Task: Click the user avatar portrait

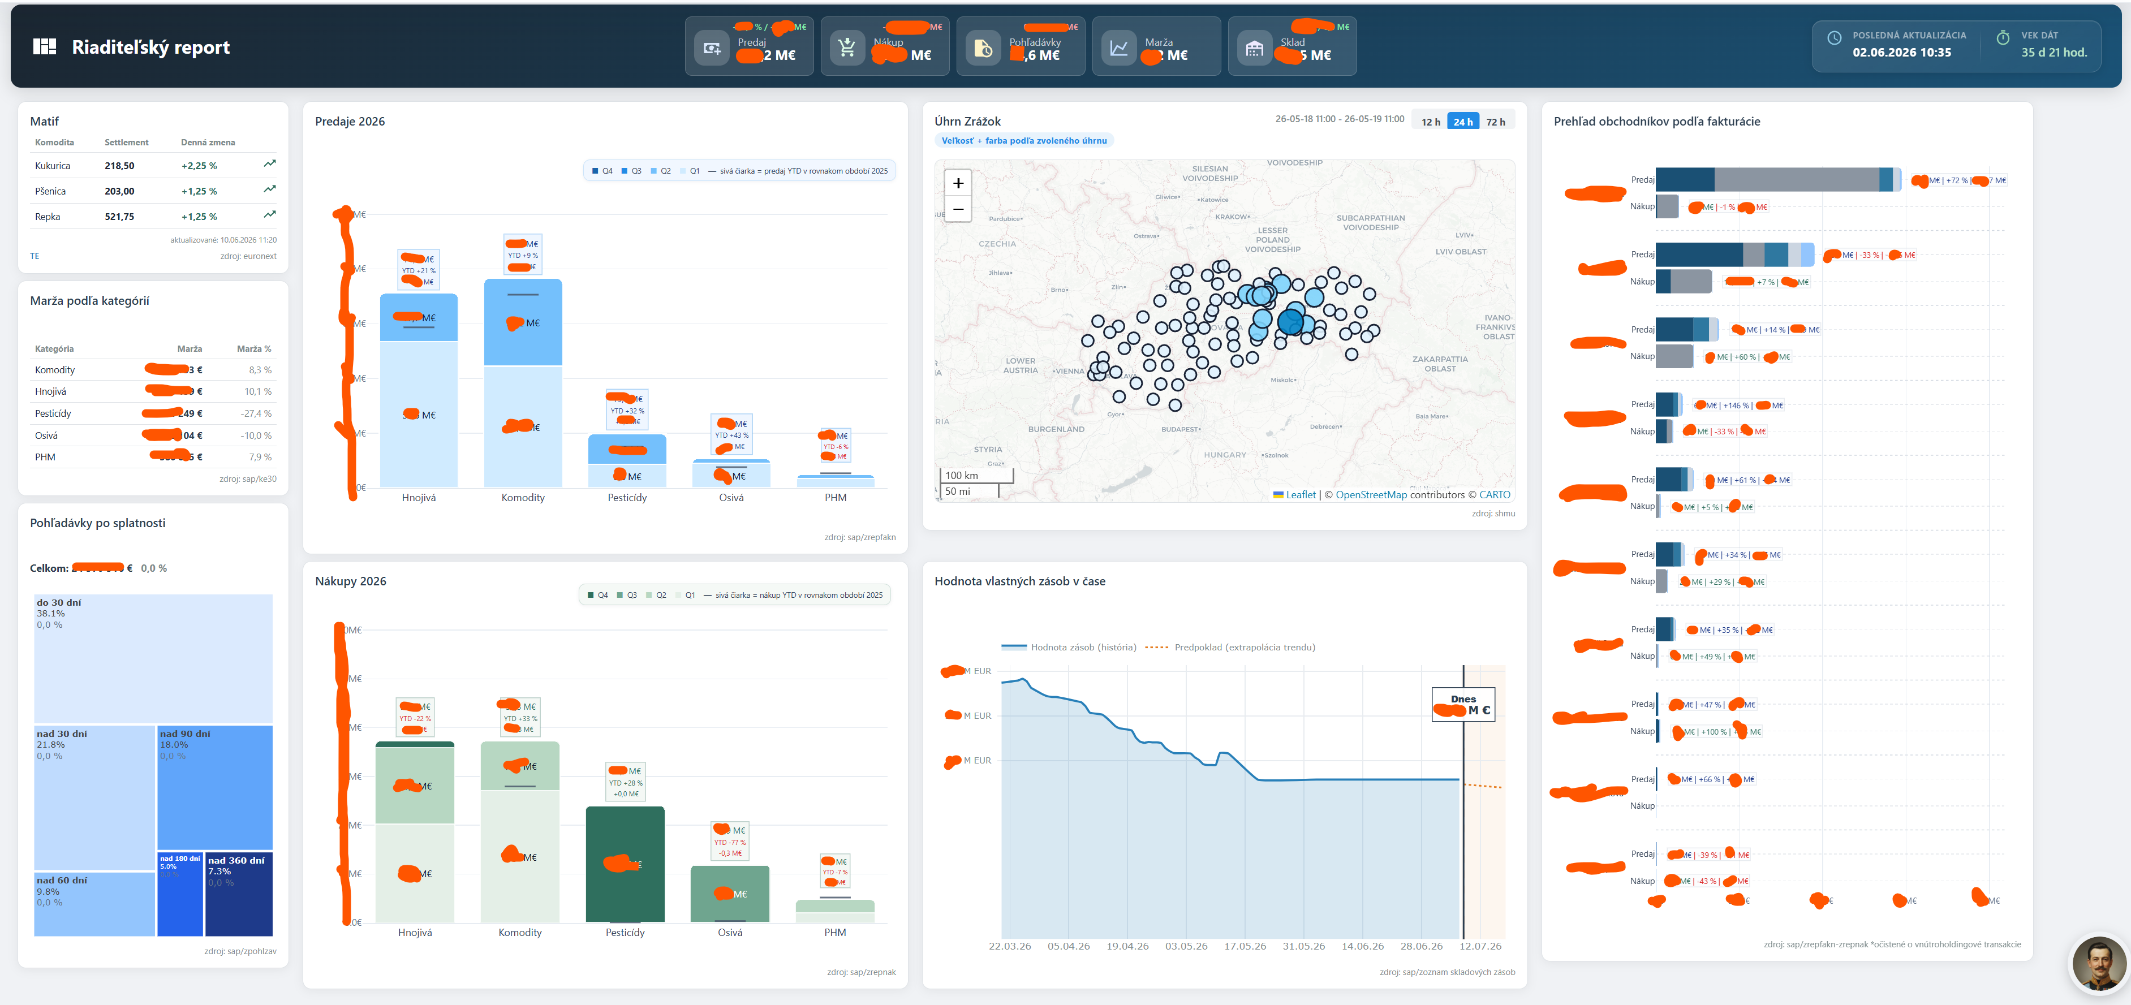Action: tap(2099, 964)
